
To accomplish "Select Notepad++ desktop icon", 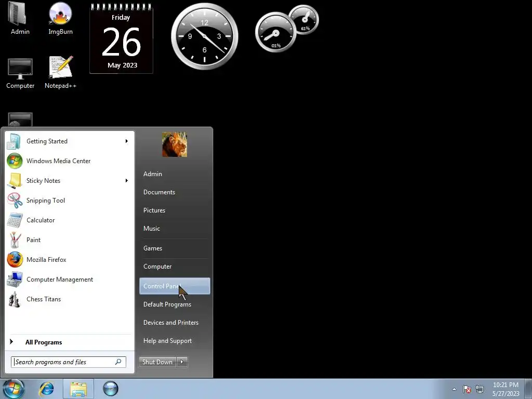I will 60,73.
